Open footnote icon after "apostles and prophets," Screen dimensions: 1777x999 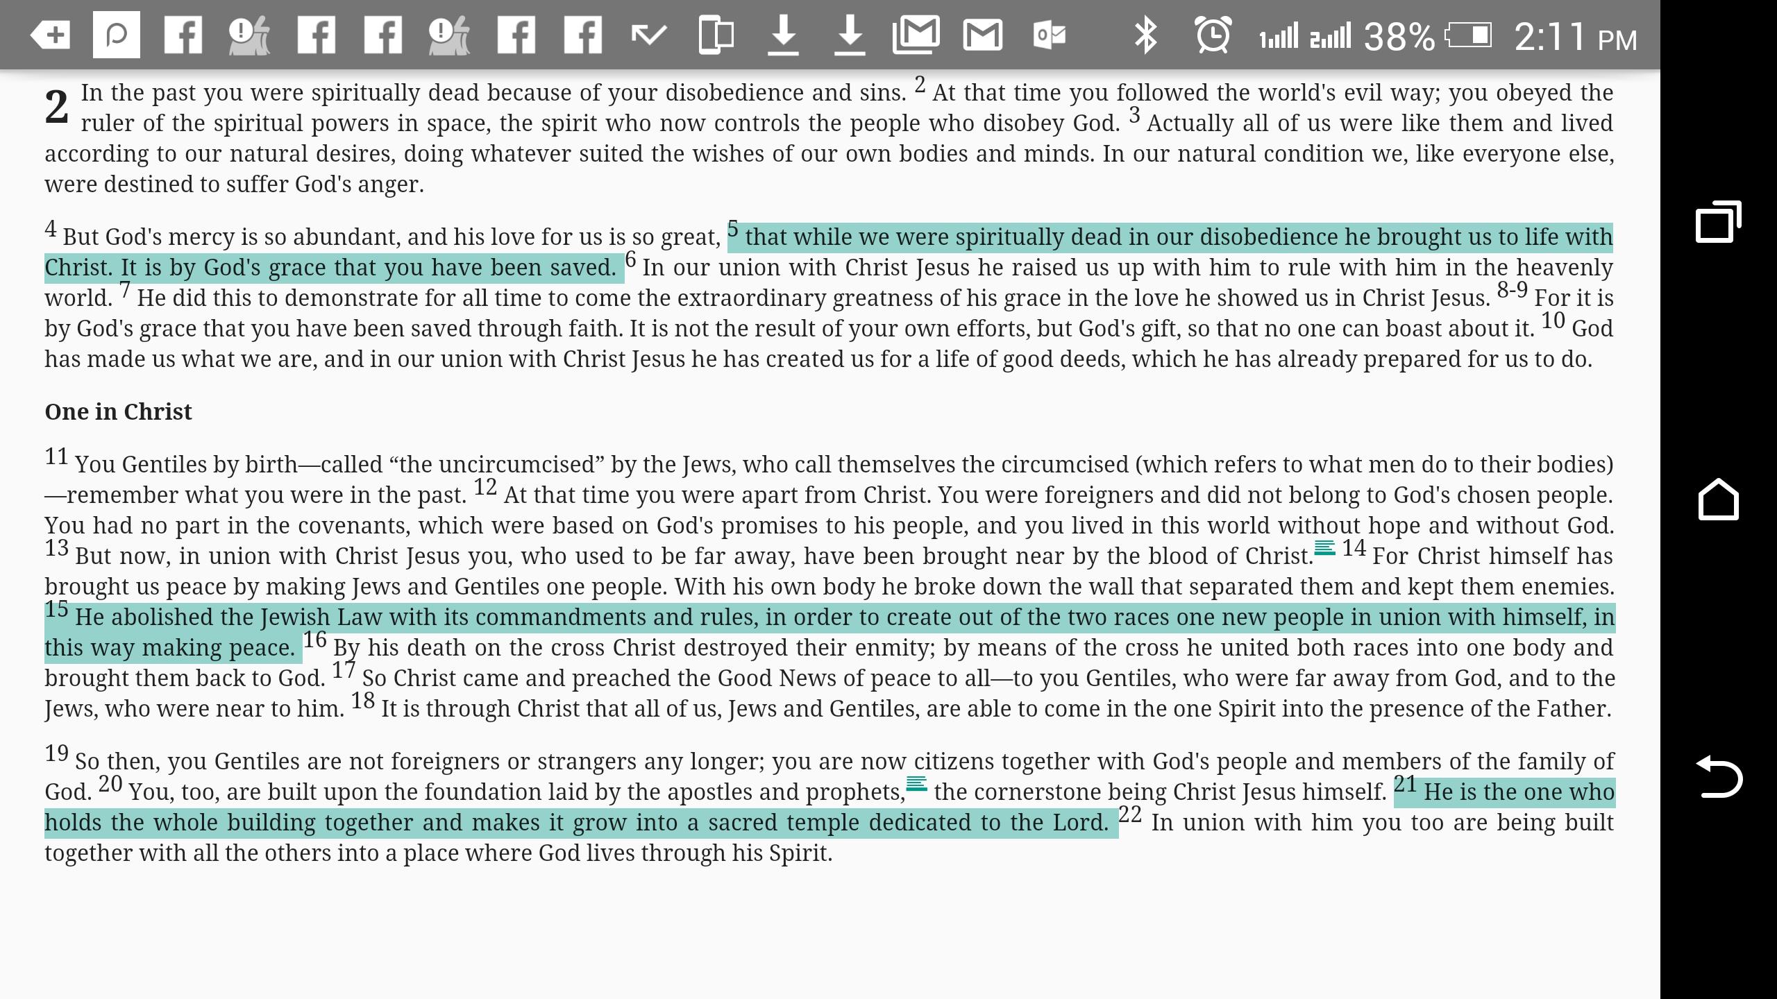916,784
